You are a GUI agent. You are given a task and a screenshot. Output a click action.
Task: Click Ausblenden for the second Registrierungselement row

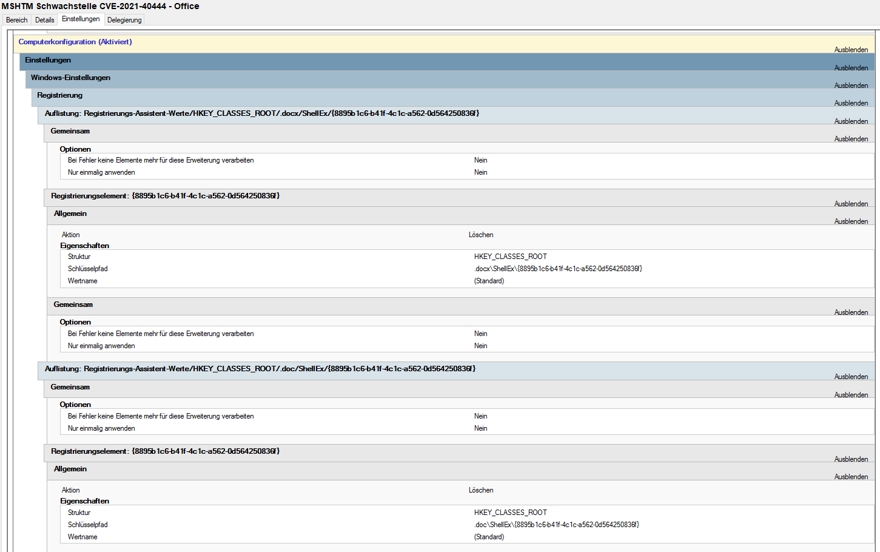(851, 459)
